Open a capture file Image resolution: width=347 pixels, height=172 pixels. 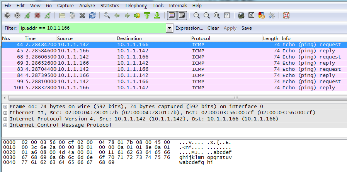pos(62,15)
